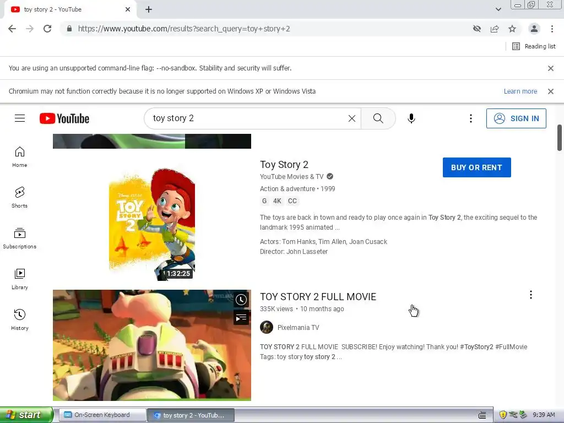The width and height of the screenshot is (564, 423).
Task: Click the 1:32:25 duration label
Action: click(178, 274)
